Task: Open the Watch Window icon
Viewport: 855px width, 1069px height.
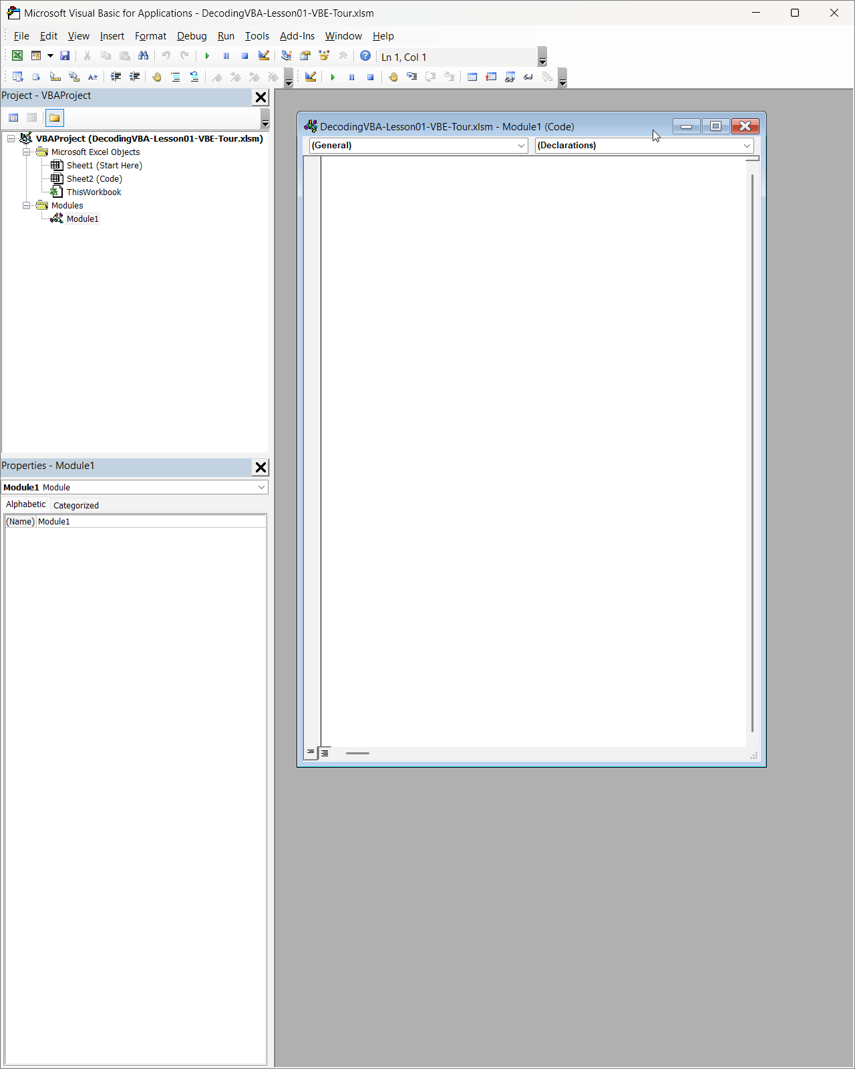Action: (510, 77)
